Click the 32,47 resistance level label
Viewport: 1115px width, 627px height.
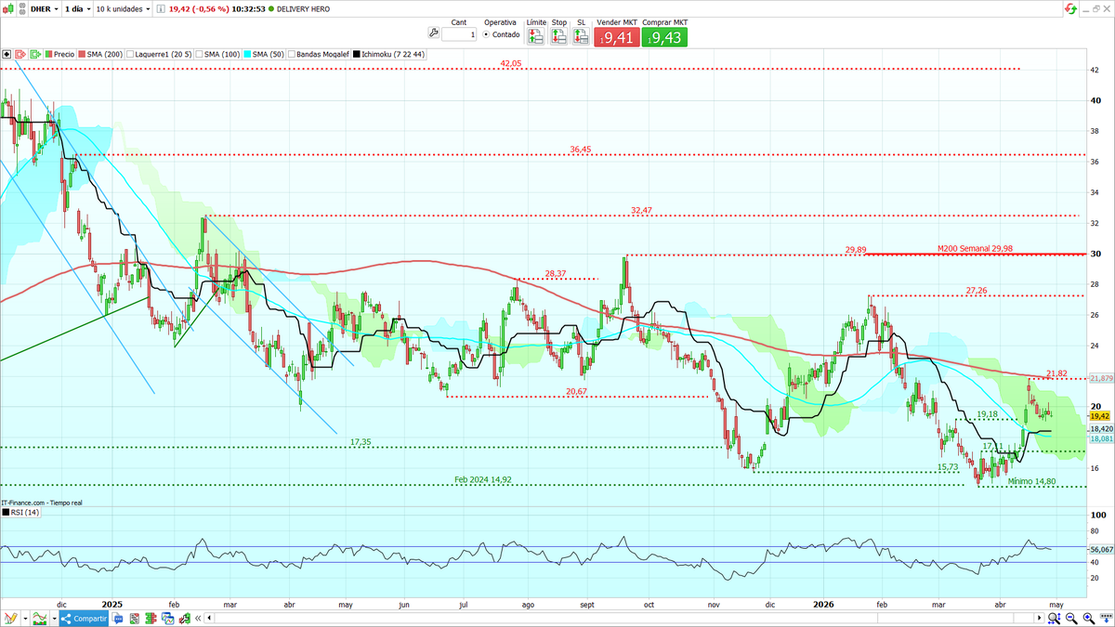[x=641, y=211]
